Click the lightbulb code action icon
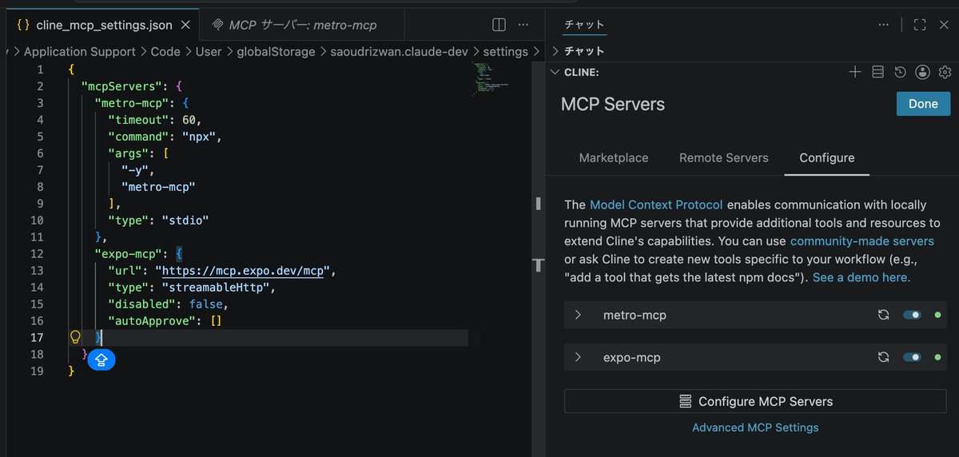Viewport: 959px width, 457px height. coord(76,337)
